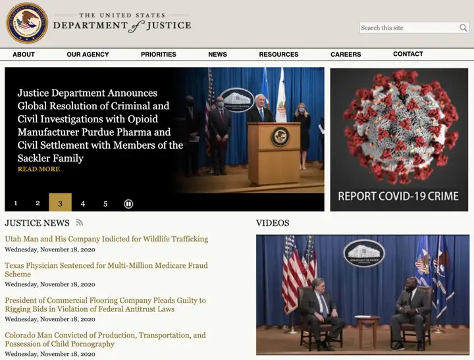
Task: Open the Purdue Pharma headline in carousel
Action: point(100,126)
